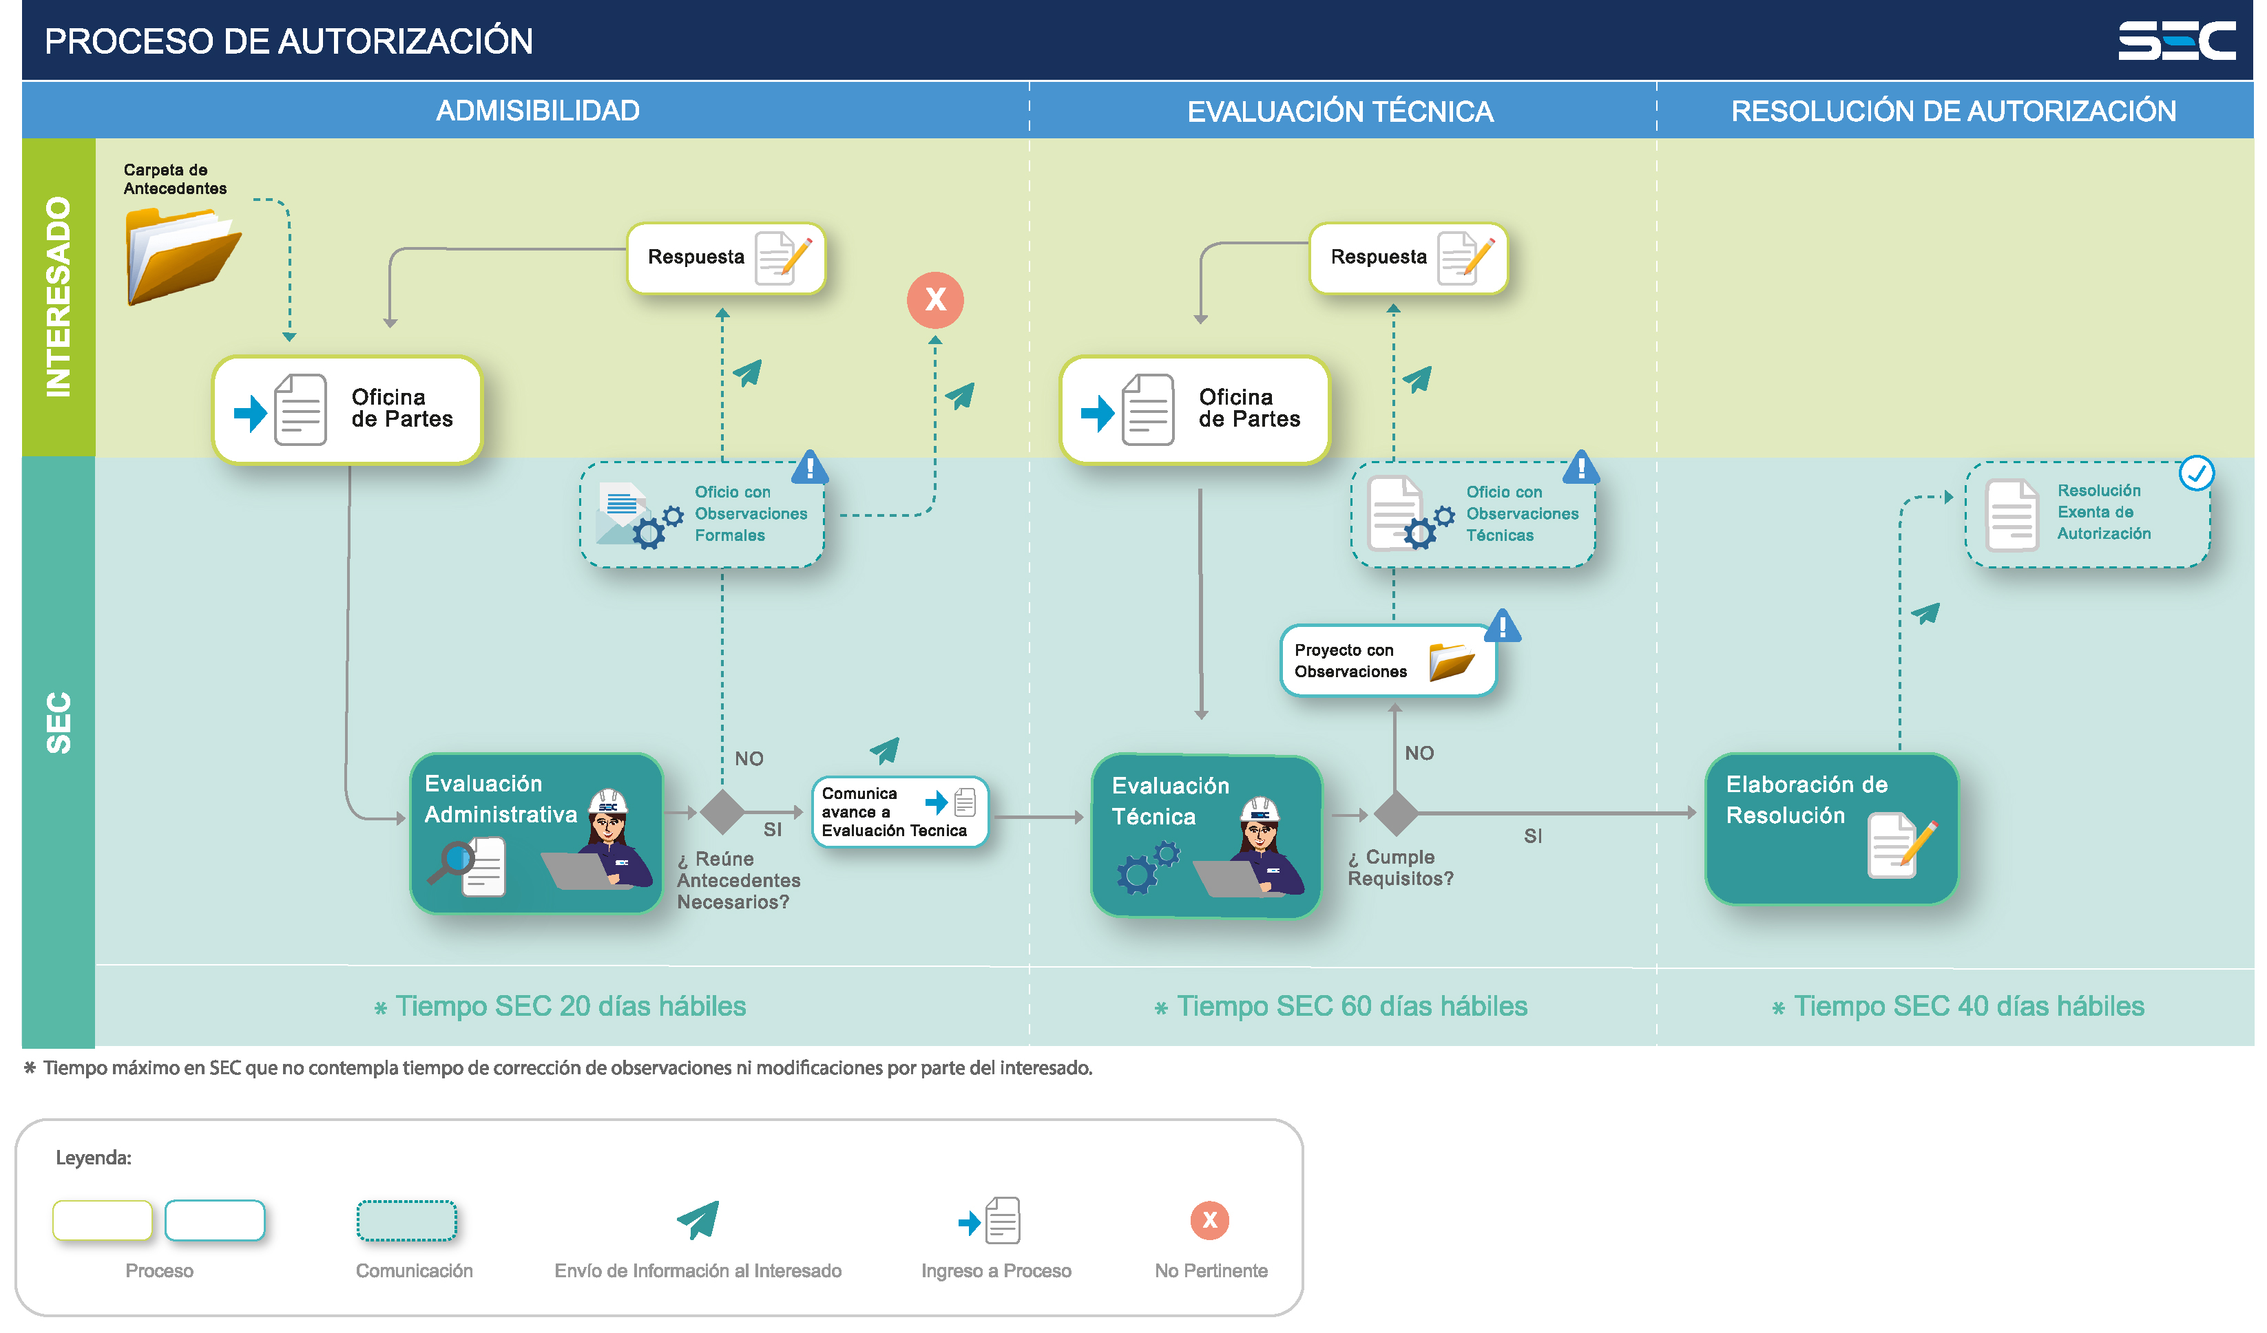Click the dashed Comunicación swatch in legend
The height and width of the screenshot is (1333, 2267).
point(406,1221)
